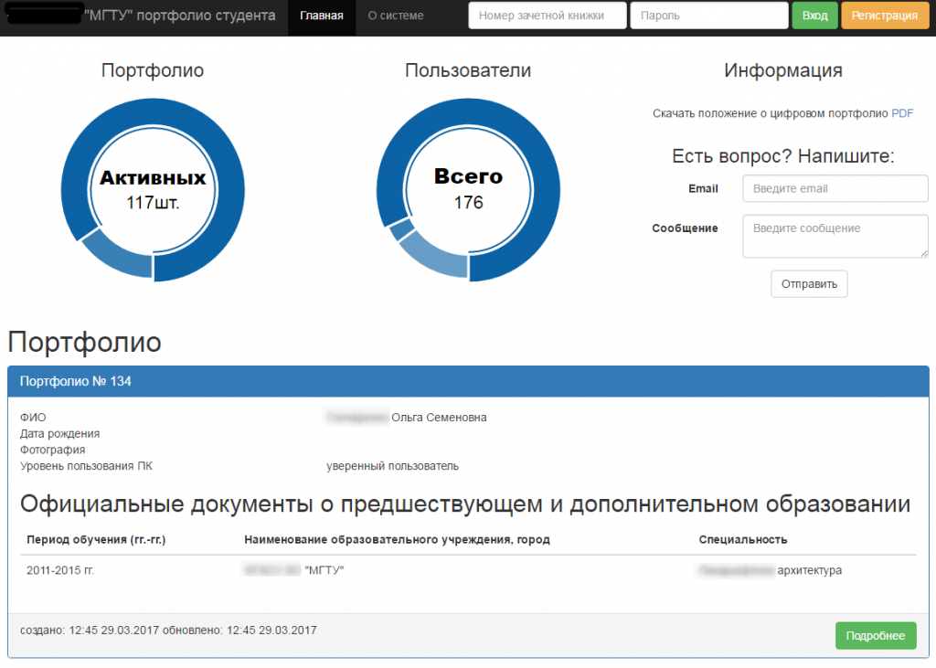
Task: Submit the question with Отправить button
Action: pyautogui.click(x=809, y=284)
